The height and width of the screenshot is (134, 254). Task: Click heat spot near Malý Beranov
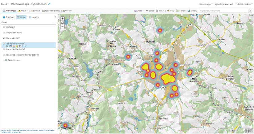(190, 72)
